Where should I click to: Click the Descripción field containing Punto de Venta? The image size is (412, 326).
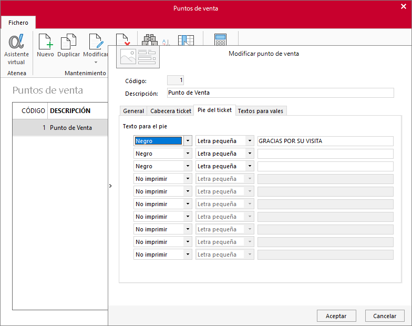(281, 93)
